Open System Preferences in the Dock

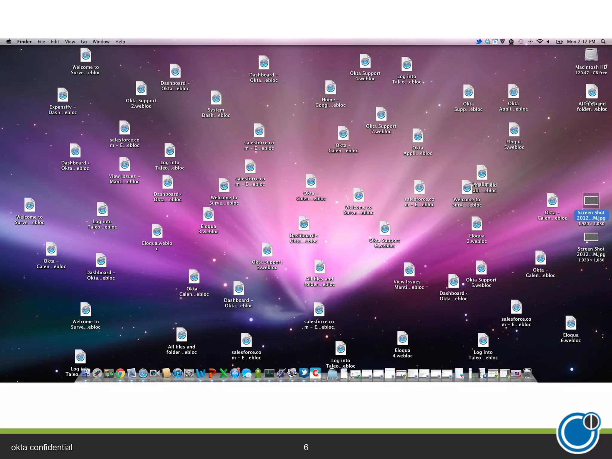coord(189,373)
